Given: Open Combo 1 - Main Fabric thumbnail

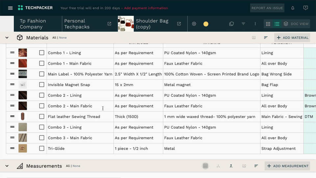Looking at the screenshot, I should point(23,63).
